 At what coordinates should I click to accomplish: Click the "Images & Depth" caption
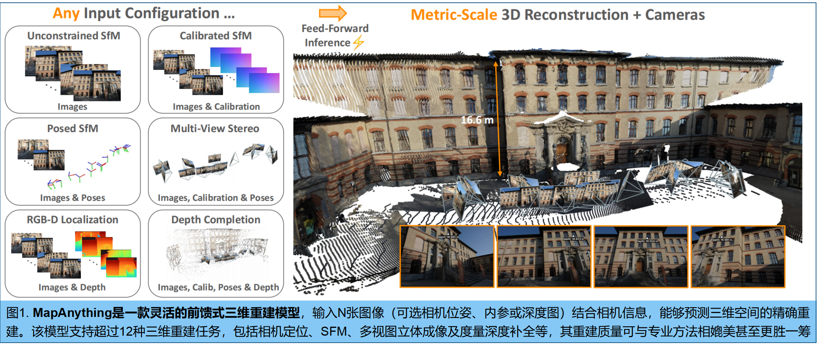pyautogui.click(x=72, y=287)
